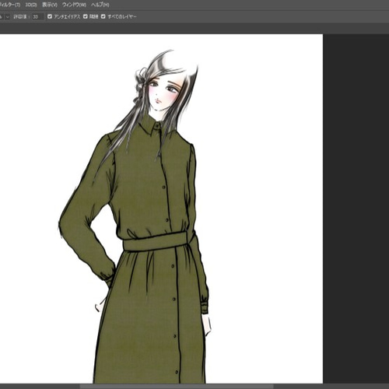This screenshot has height=389, width=389.
Task: Open the ウィンドウ(W) menu
Action: pyautogui.click(x=74, y=5)
